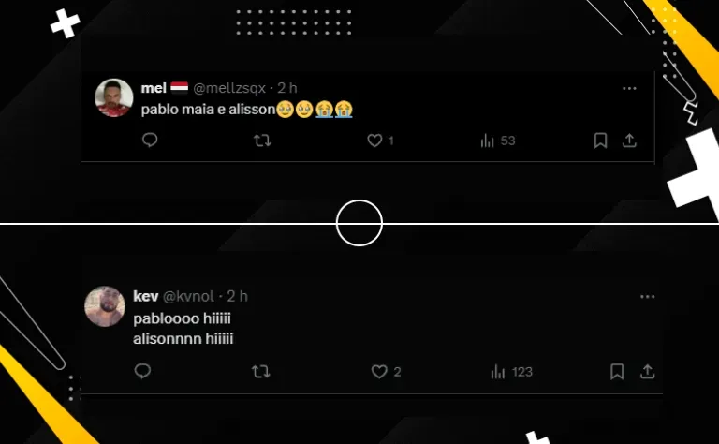View analytics showing 123 views
719x444 pixels.
[x=511, y=372]
